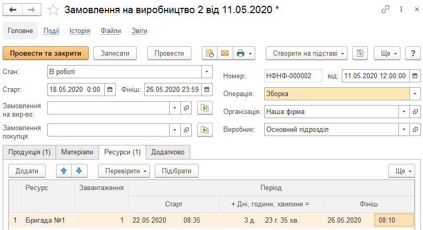Click the Фініш time cell 08:10
Viewport: 423px width, 230px height.
click(394, 220)
